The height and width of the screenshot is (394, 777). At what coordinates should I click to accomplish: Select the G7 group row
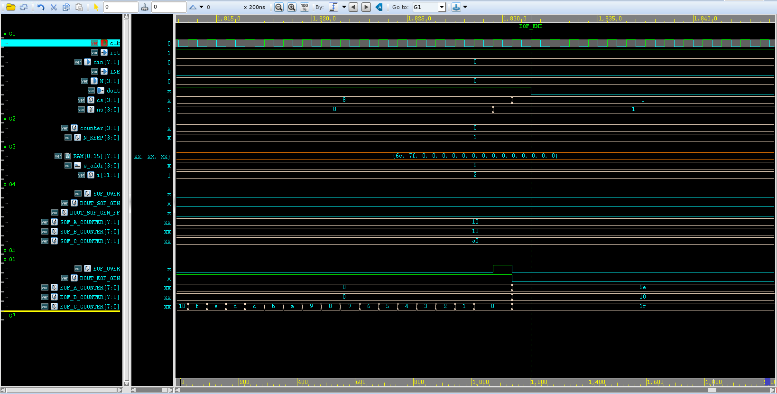pyautogui.click(x=12, y=316)
